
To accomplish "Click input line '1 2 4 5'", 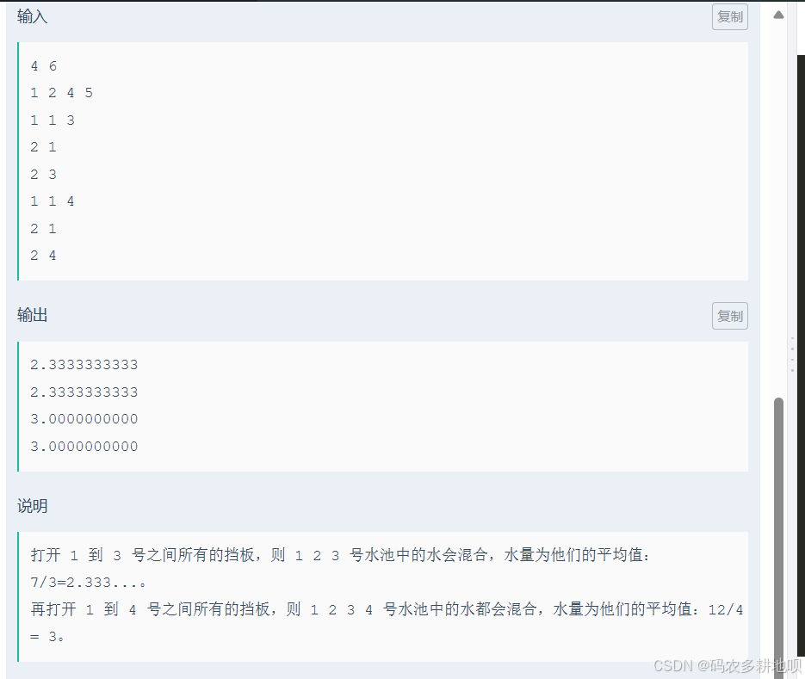I will click(62, 93).
